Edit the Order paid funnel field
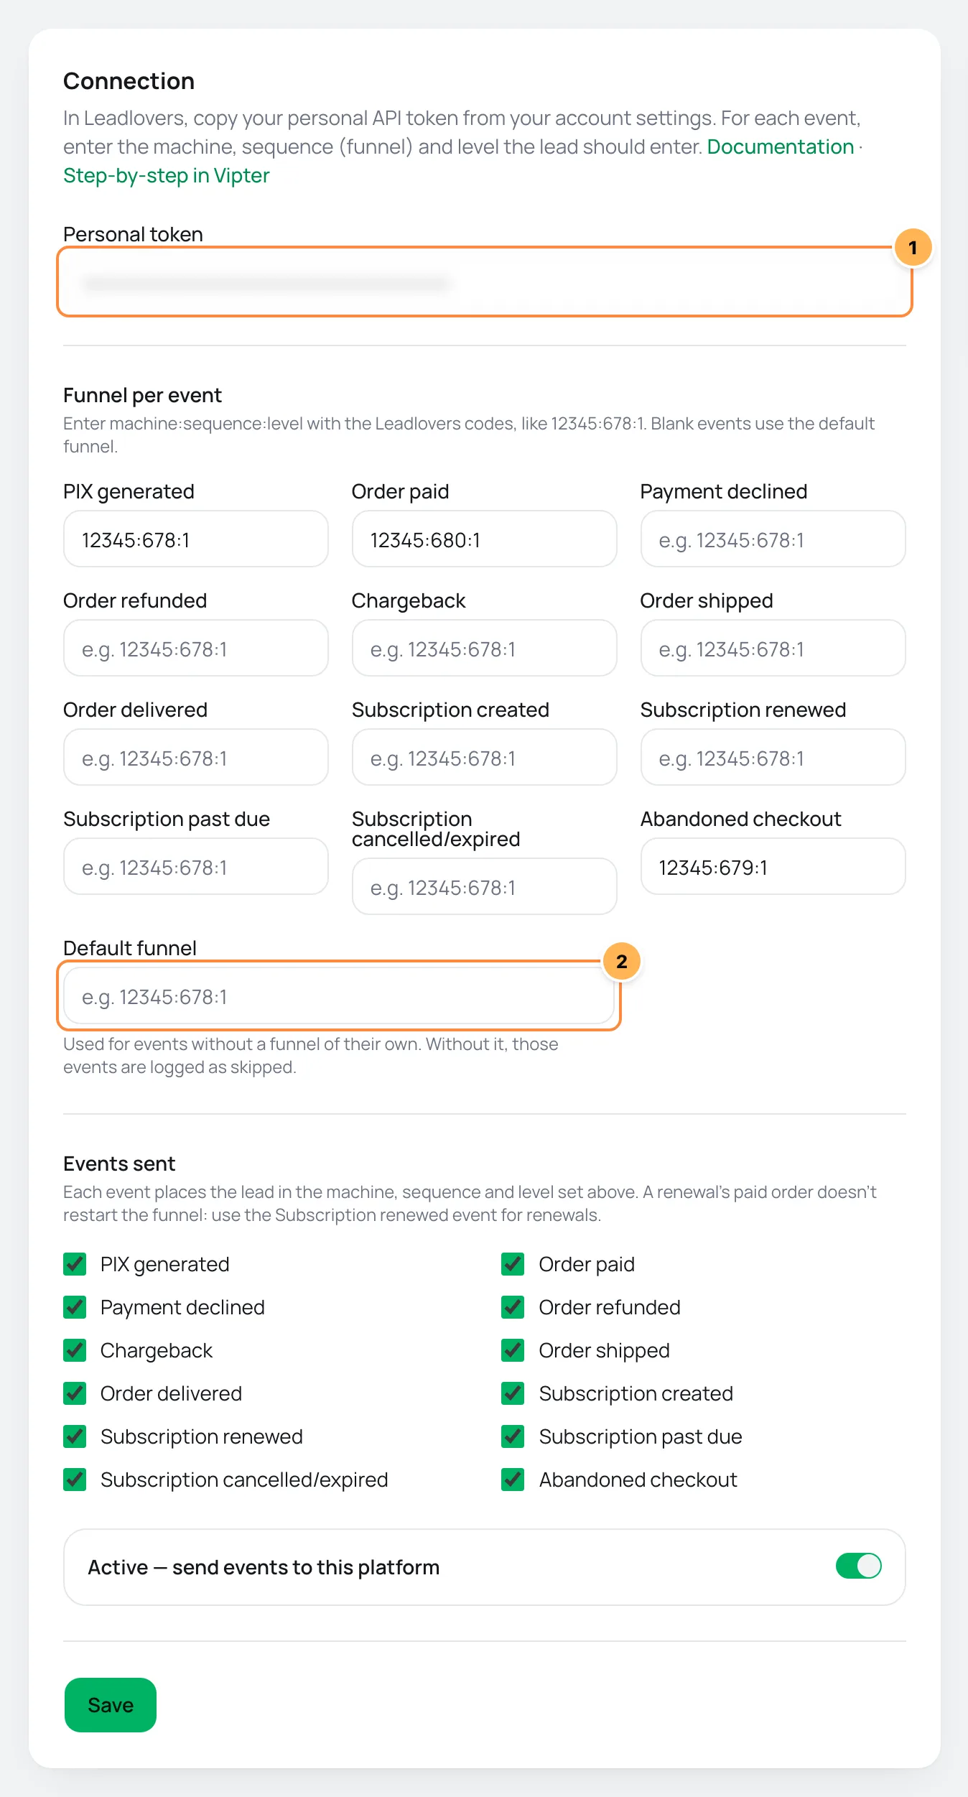This screenshot has width=968, height=1797. pos(485,539)
